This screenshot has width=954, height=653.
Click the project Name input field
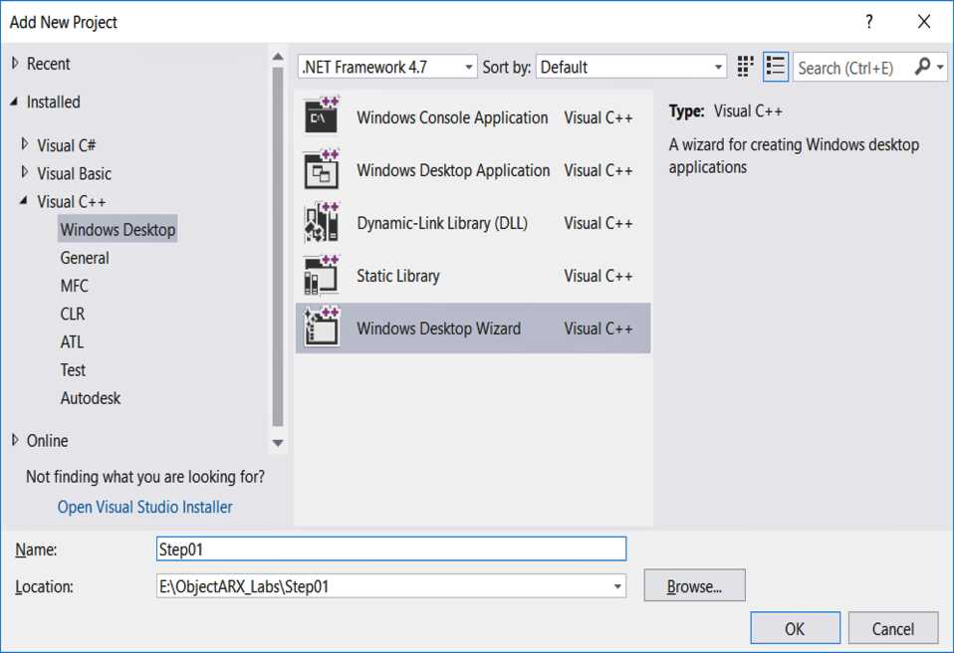point(391,548)
